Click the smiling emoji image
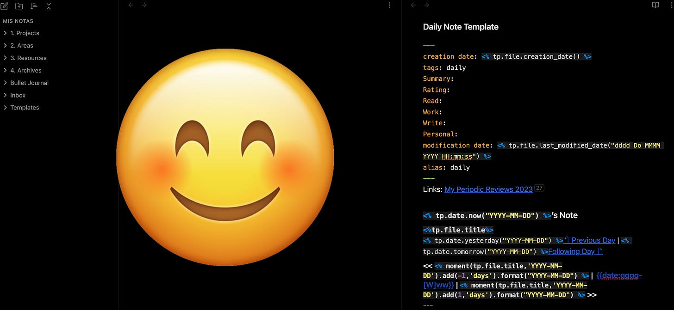674x310 pixels. [x=225, y=157]
